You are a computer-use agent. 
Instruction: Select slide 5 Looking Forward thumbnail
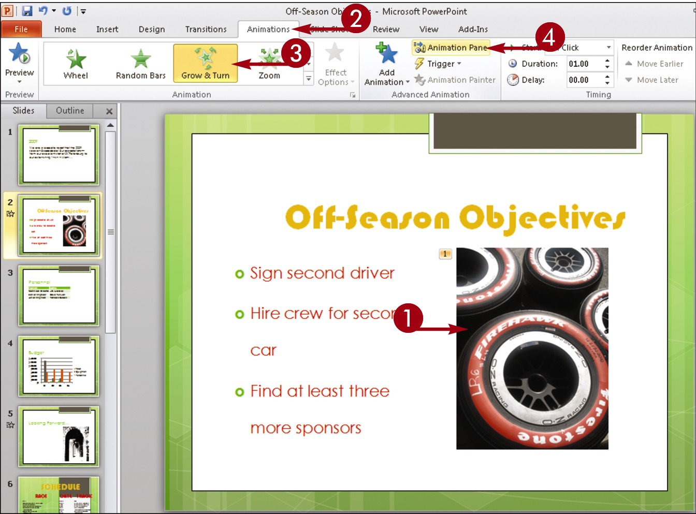[x=59, y=436]
